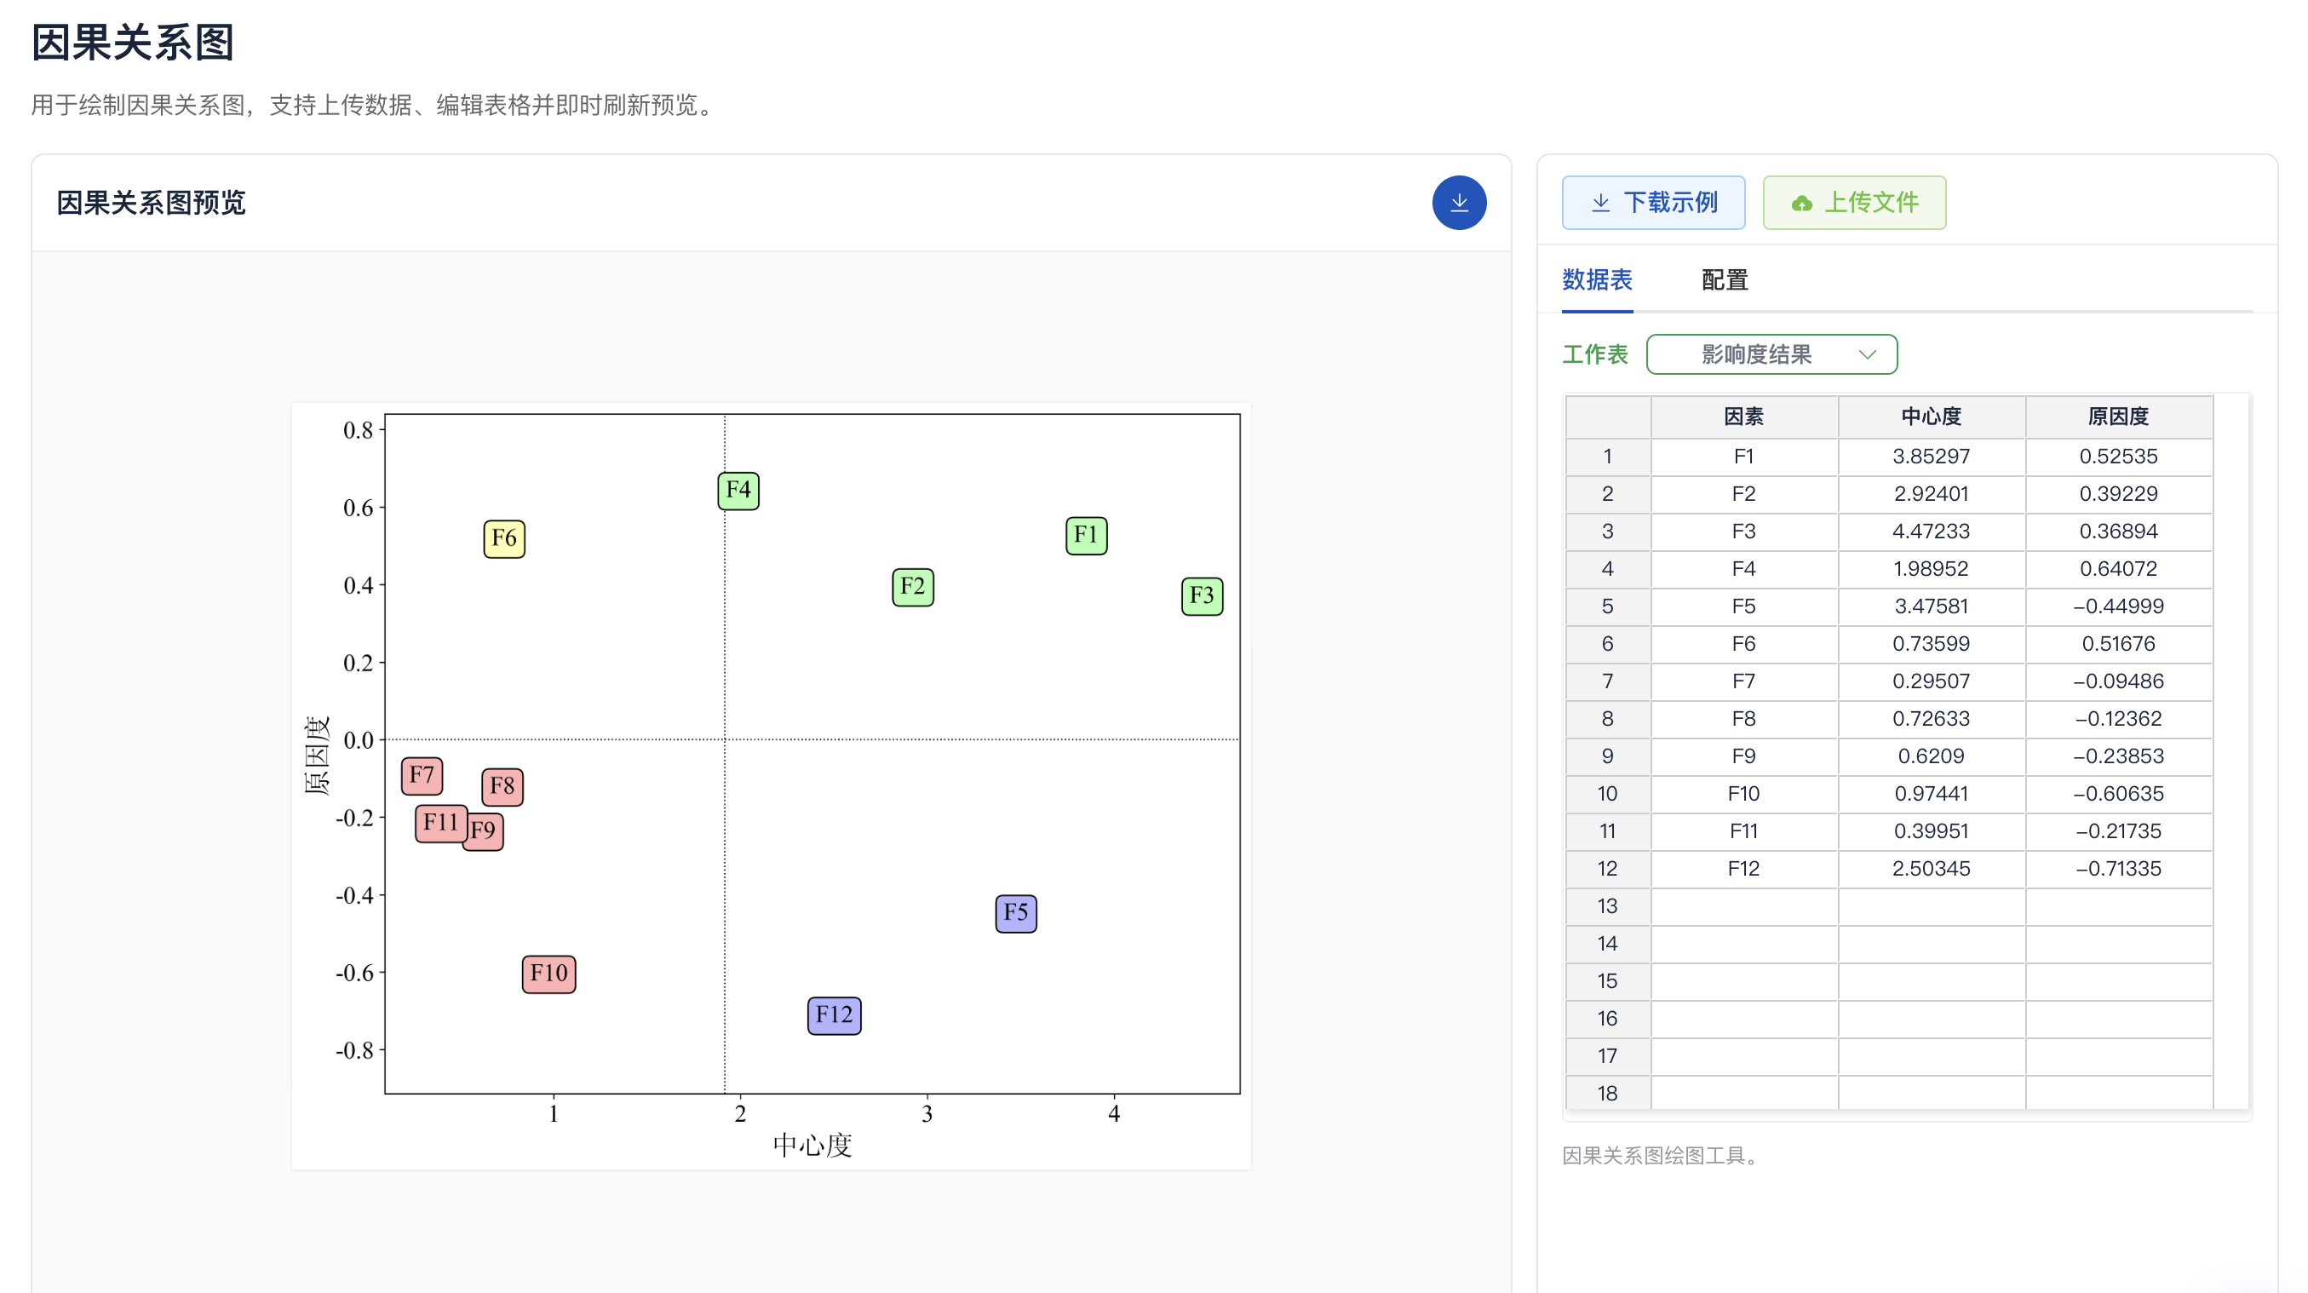Click the F8 node in the chart
The width and height of the screenshot is (2308, 1293).
[502, 787]
